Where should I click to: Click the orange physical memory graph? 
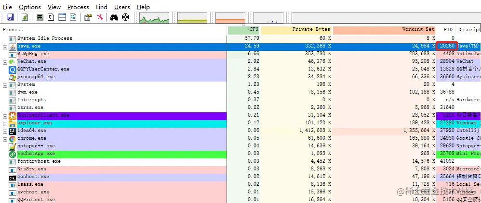(230, 18)
